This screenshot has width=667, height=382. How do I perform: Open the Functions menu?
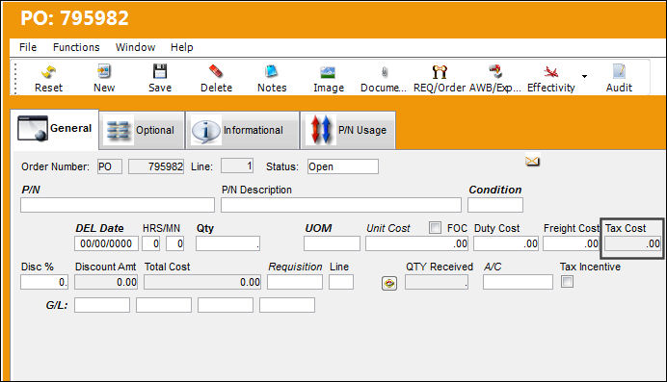[76, 47]
